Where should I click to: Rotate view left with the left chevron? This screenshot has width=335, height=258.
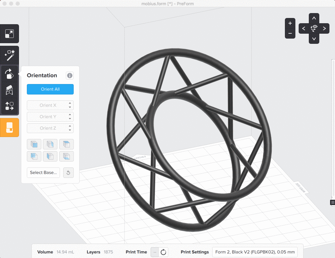[304, 28]
